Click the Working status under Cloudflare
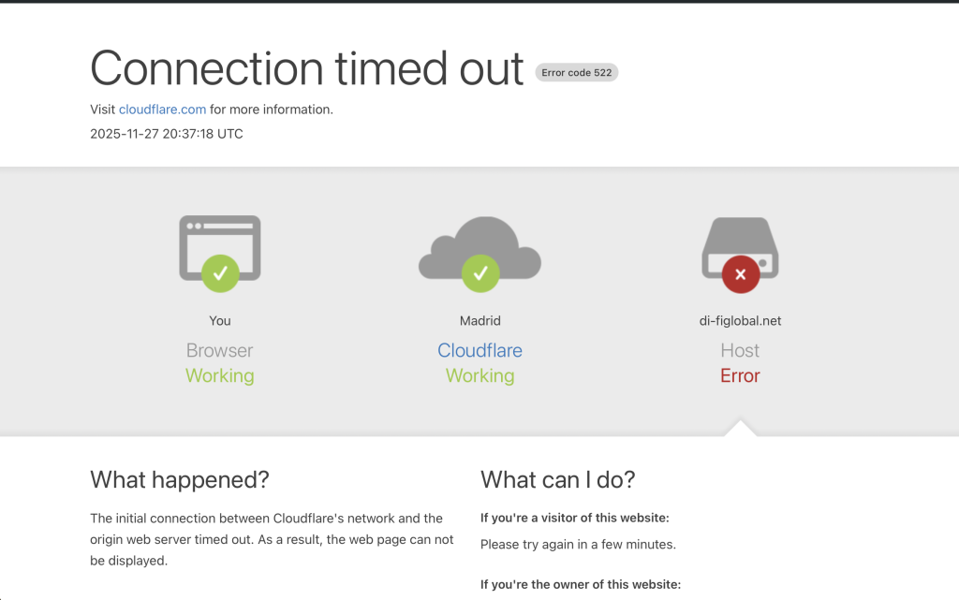The height and width of the screenshot is (600, 959). point(479,376)
